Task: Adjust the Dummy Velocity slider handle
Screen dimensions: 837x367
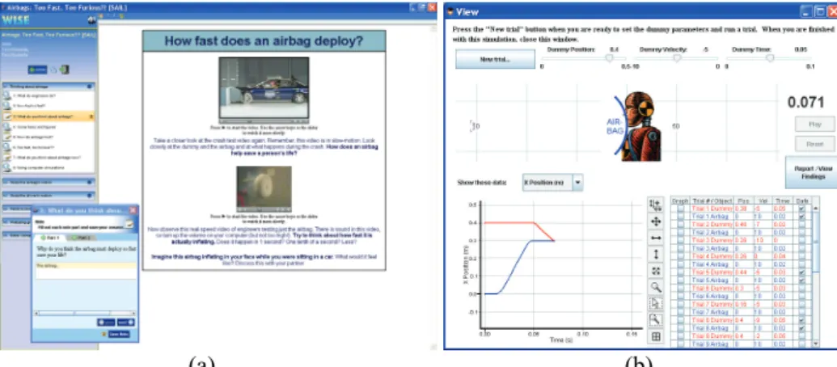Action: pyautogui.click(x=676, y=59)
